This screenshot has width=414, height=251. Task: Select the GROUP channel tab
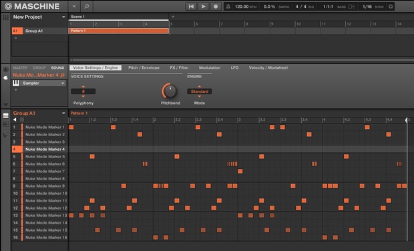(x=39, y=68)
